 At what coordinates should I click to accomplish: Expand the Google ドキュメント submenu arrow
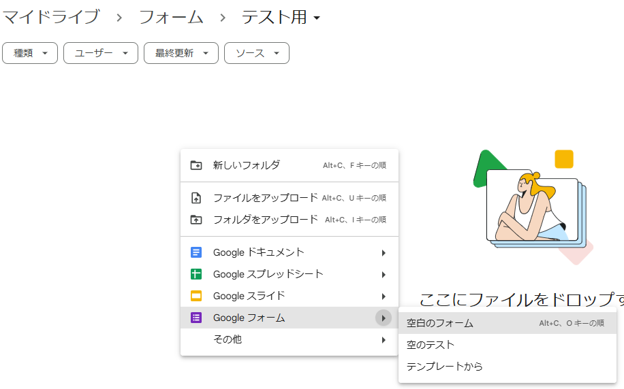click(384, 253)
